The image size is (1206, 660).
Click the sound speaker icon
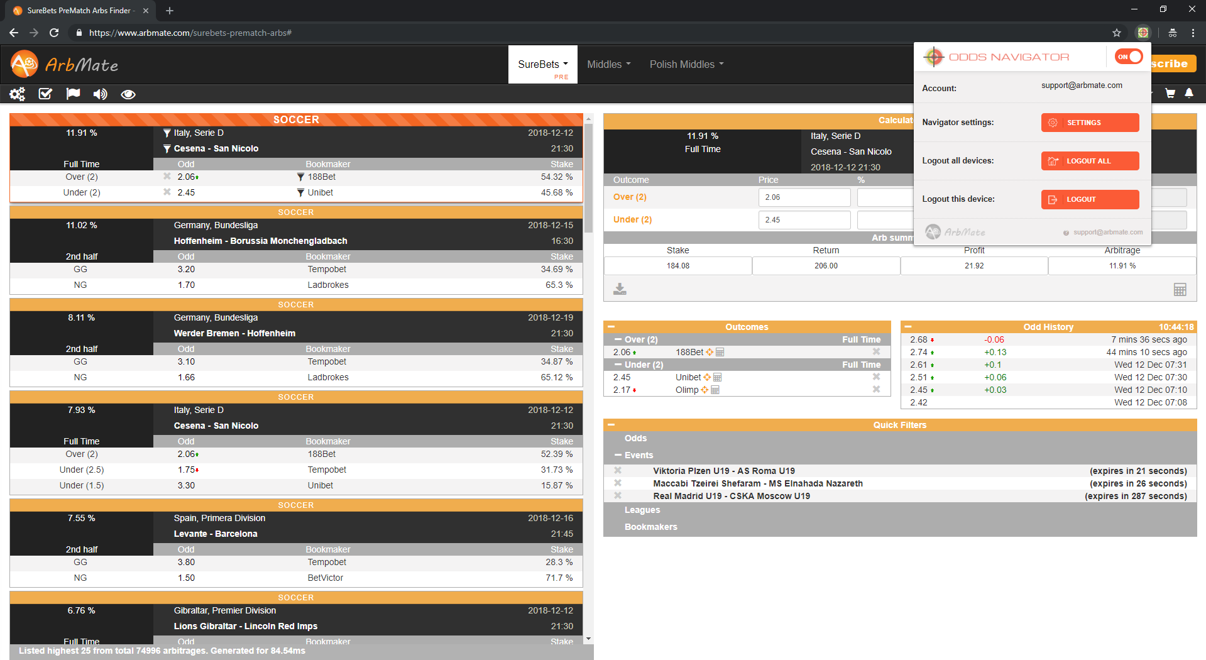coord(100,94)
